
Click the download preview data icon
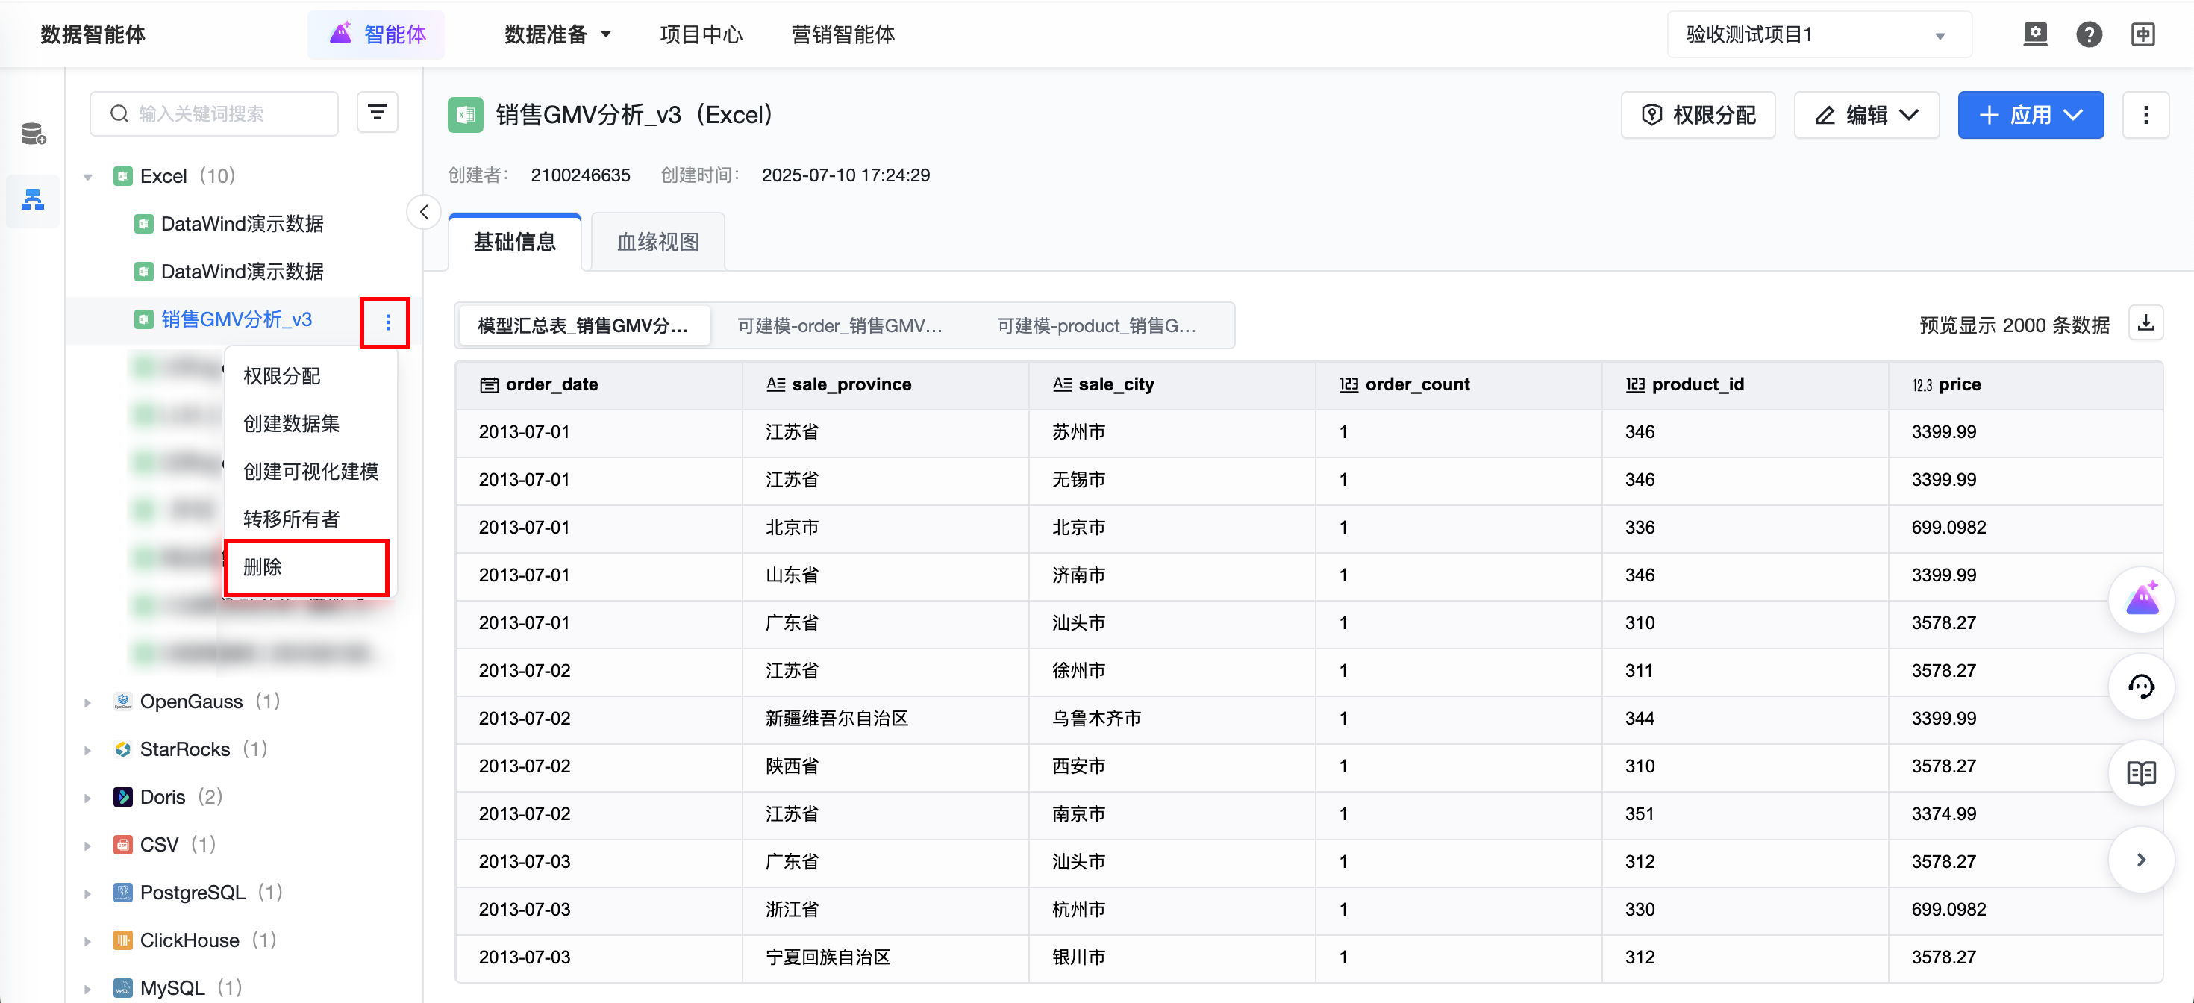coord(2145,324)
